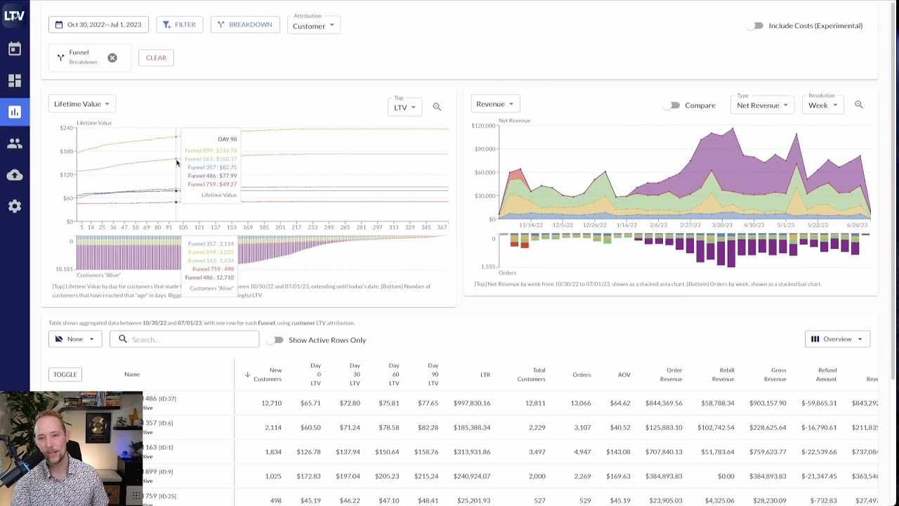Image resolution: width=899 pixels, height=506 pixels.
Task: Click the table Search field
Action: pos(184,339)
